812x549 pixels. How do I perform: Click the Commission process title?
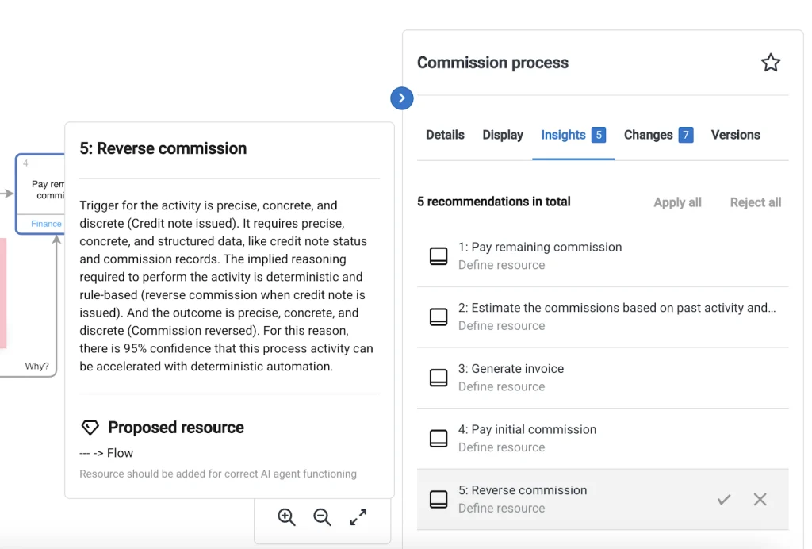[492, 63]
